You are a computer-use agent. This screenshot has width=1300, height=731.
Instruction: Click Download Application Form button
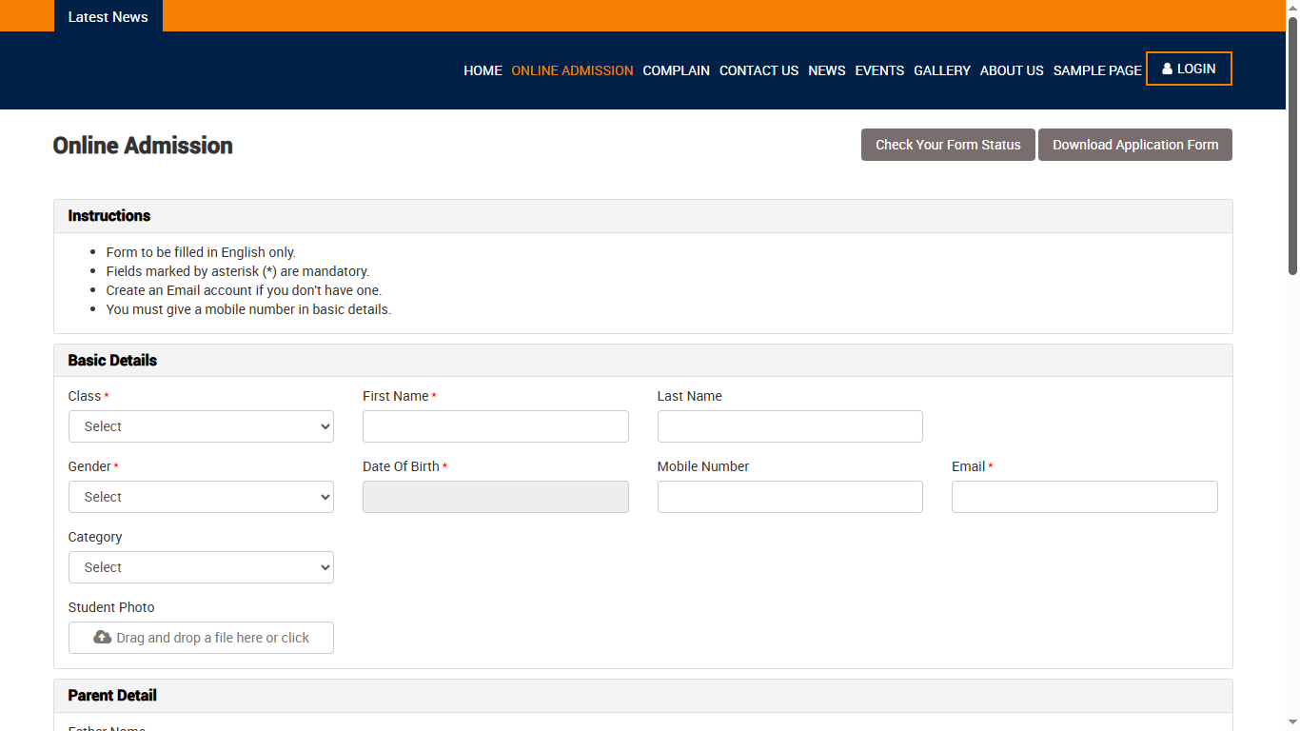(x=1134, y=145)
